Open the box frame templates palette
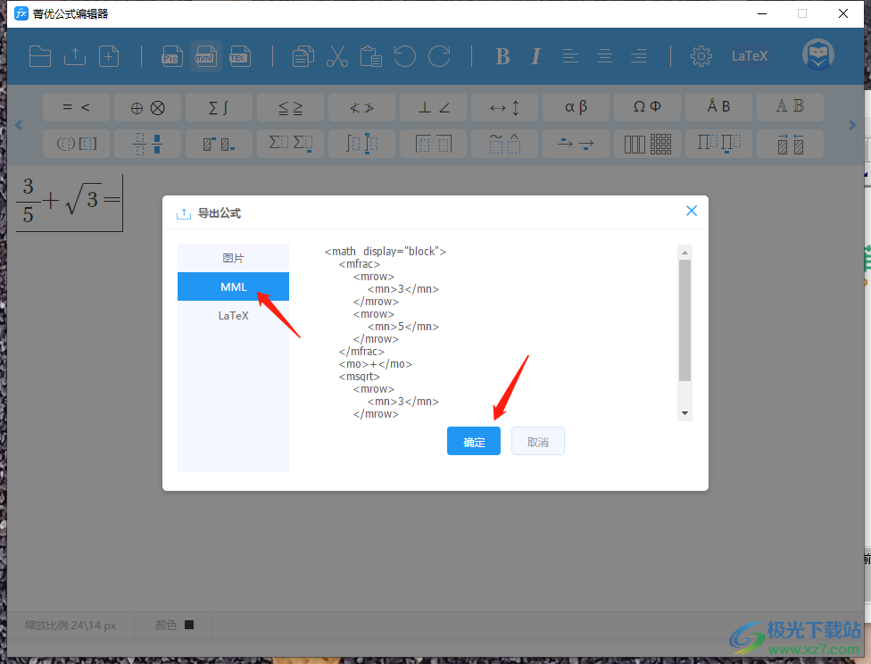Image resolution: width=871 pixels, height=664 pixels. click(x=434, y=144)
